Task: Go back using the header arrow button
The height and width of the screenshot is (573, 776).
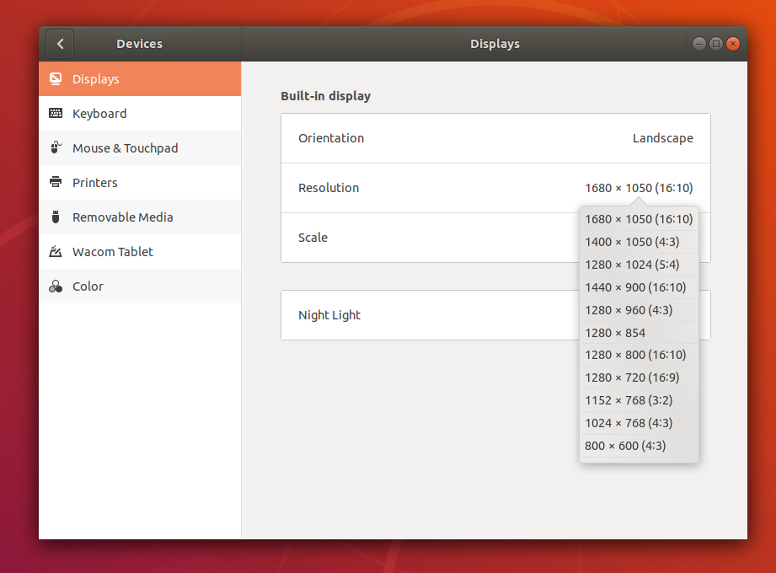Action: click(x=60, y=44)
